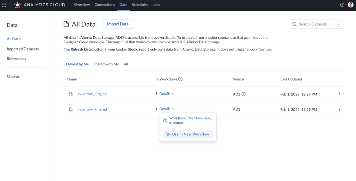Click the In Workflows column header
Screen dimensions: 356x181
click(167, 79)
